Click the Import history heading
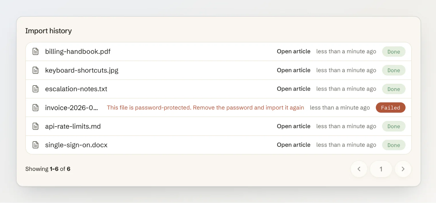Viewport: 436px width, 203px height. coord(48,31)
